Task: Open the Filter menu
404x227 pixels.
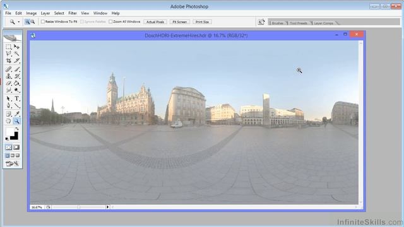Action: tap(73, 13)
